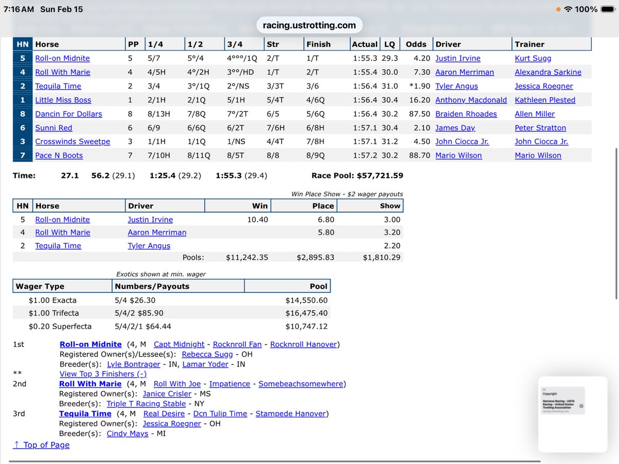Jump to Top of Page link
The height and width of the screenshot is (464, 619).
point(41,445)
